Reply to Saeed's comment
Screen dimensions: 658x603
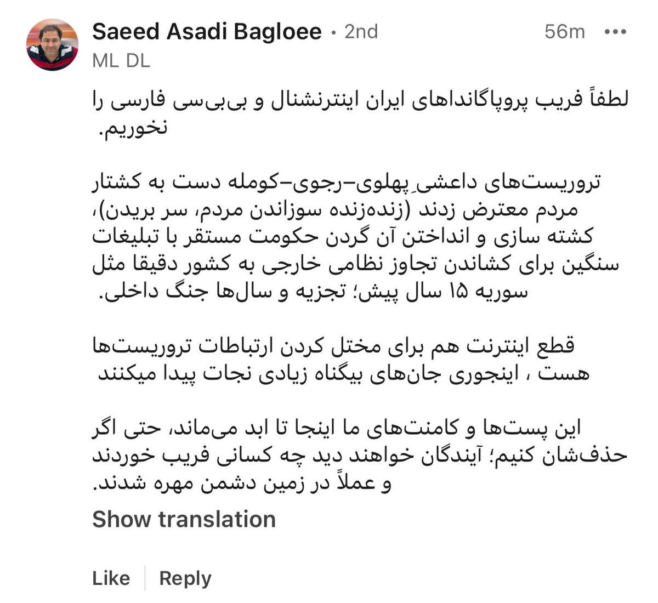(x=185, y=578)
